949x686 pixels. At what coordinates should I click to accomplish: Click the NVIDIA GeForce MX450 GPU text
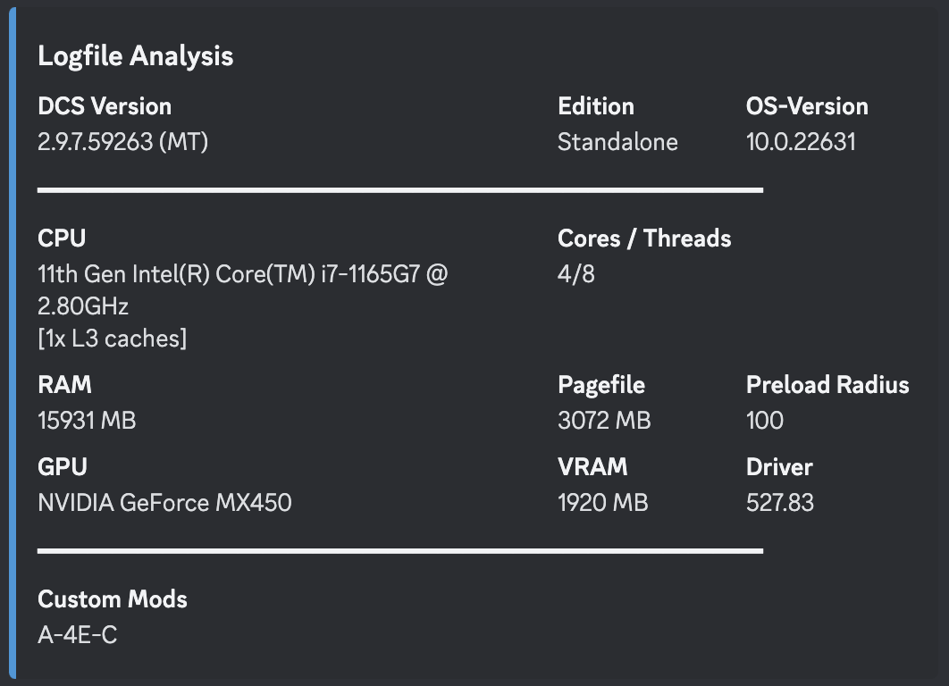(x=164, y=503)
